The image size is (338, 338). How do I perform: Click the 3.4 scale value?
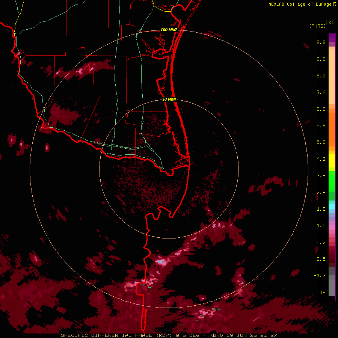321,176
